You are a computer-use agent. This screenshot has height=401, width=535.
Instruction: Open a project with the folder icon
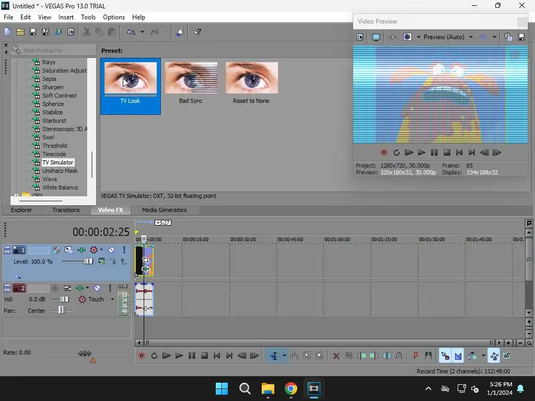(20, 32)
